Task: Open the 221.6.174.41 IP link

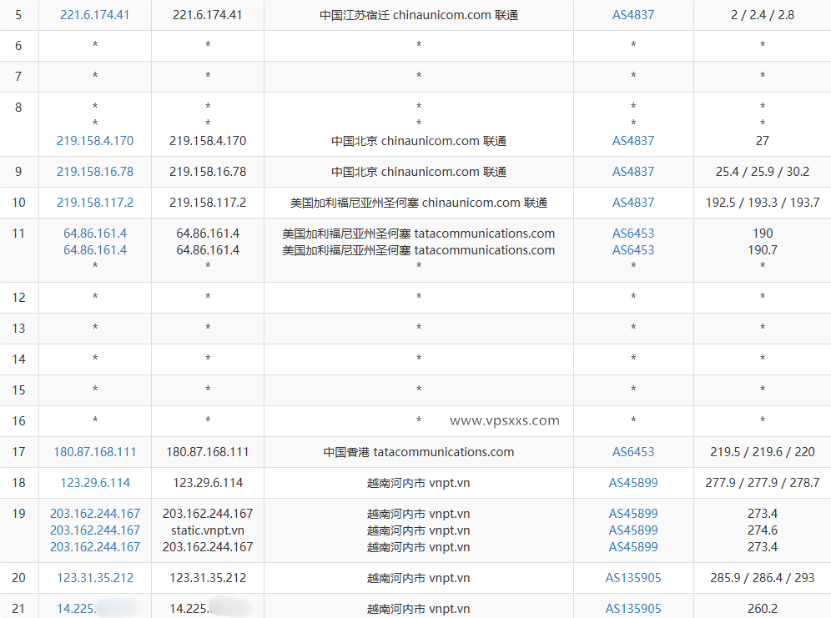Action: [x=94, y=14]
